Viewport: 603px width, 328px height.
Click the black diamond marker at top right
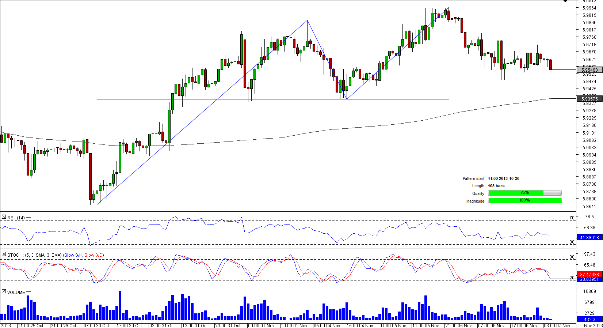[565, 1]
